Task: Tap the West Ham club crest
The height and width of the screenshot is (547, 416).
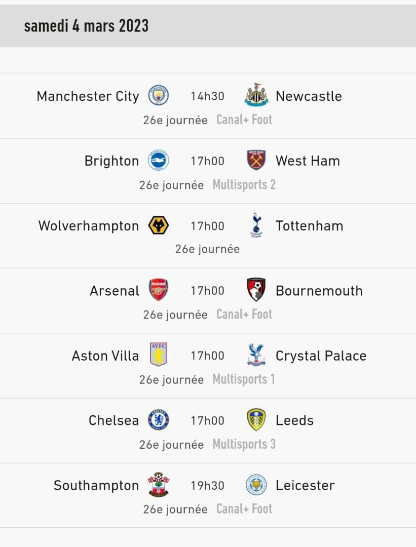Action: [x=256, y=161]
